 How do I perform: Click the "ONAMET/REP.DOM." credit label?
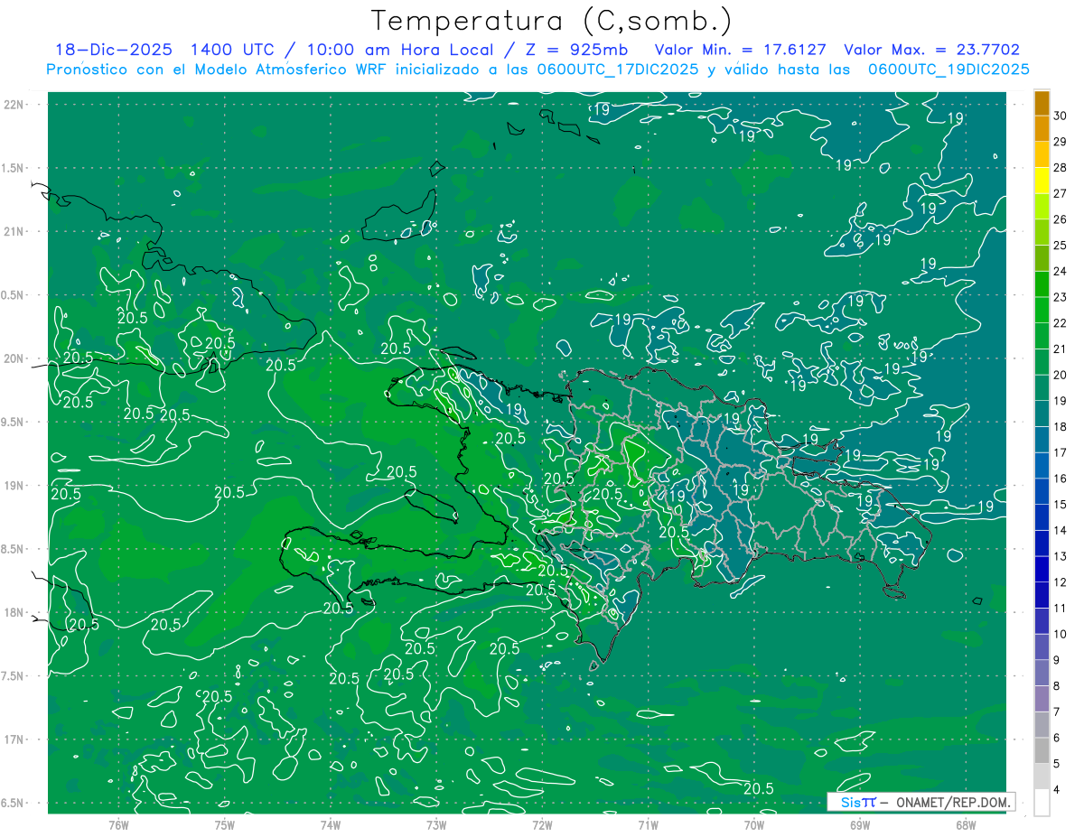click(954, 802)
